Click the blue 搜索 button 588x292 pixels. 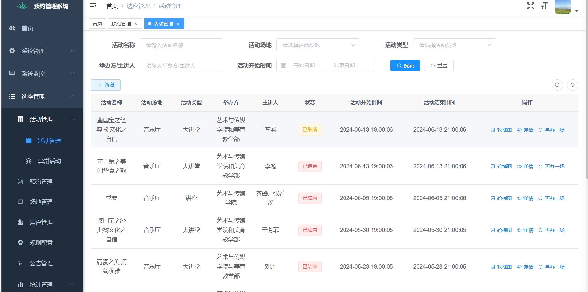pyautogui.click(x=405, y=66)
